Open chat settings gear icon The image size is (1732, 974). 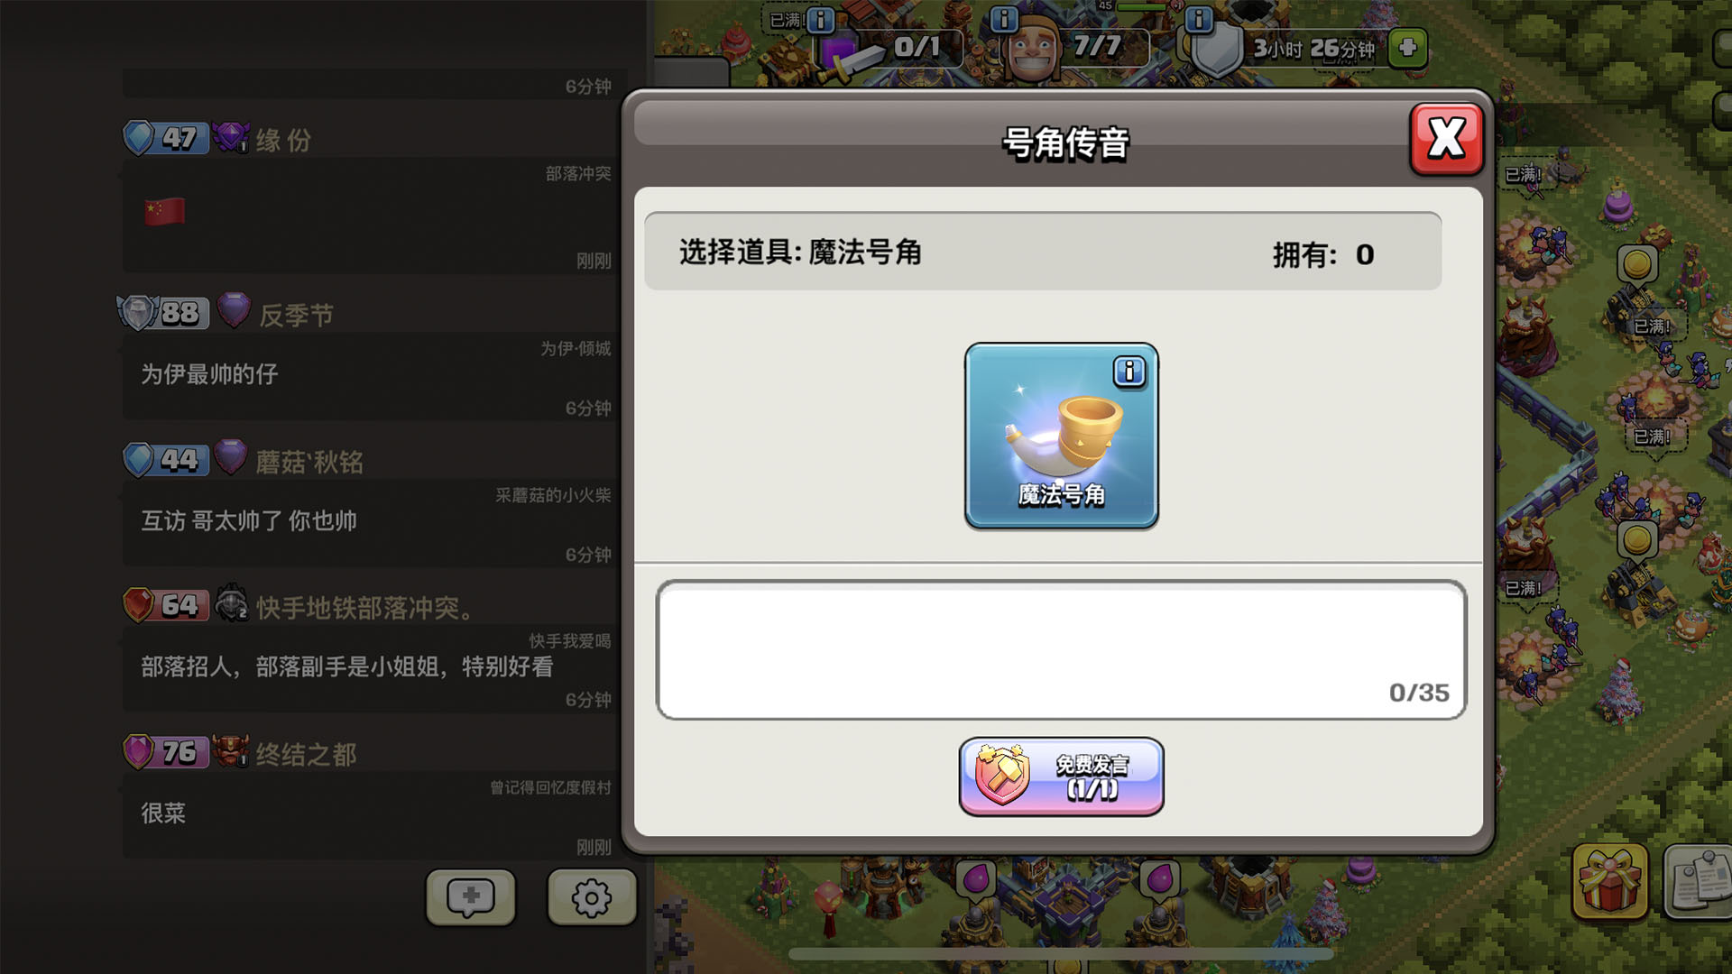tap(592, 897)
